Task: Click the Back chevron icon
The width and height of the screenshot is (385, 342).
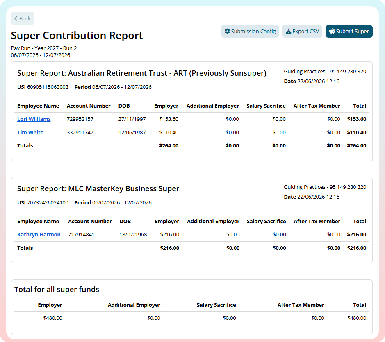Action: point(16,19)
